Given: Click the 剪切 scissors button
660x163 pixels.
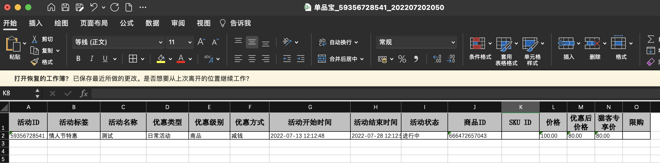Looking at the screenshot, I should pyautogui.click(x=42, y=39).
